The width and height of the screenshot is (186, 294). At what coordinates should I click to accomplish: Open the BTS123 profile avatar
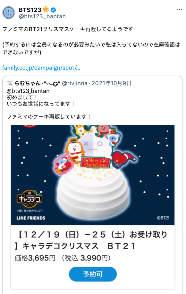tap(8, 13)
